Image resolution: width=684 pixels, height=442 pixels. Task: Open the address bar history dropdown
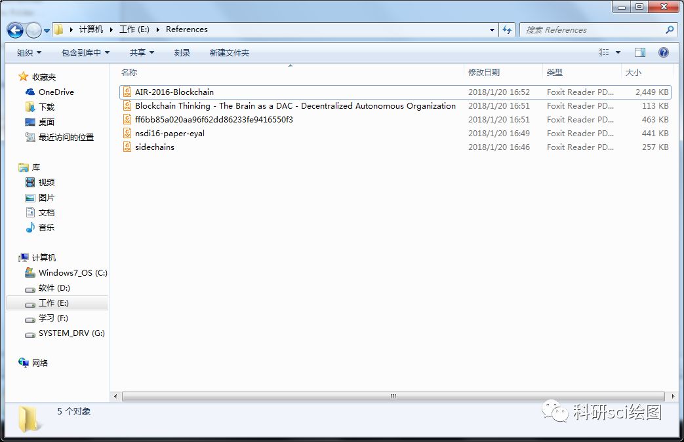click(492, 29)
